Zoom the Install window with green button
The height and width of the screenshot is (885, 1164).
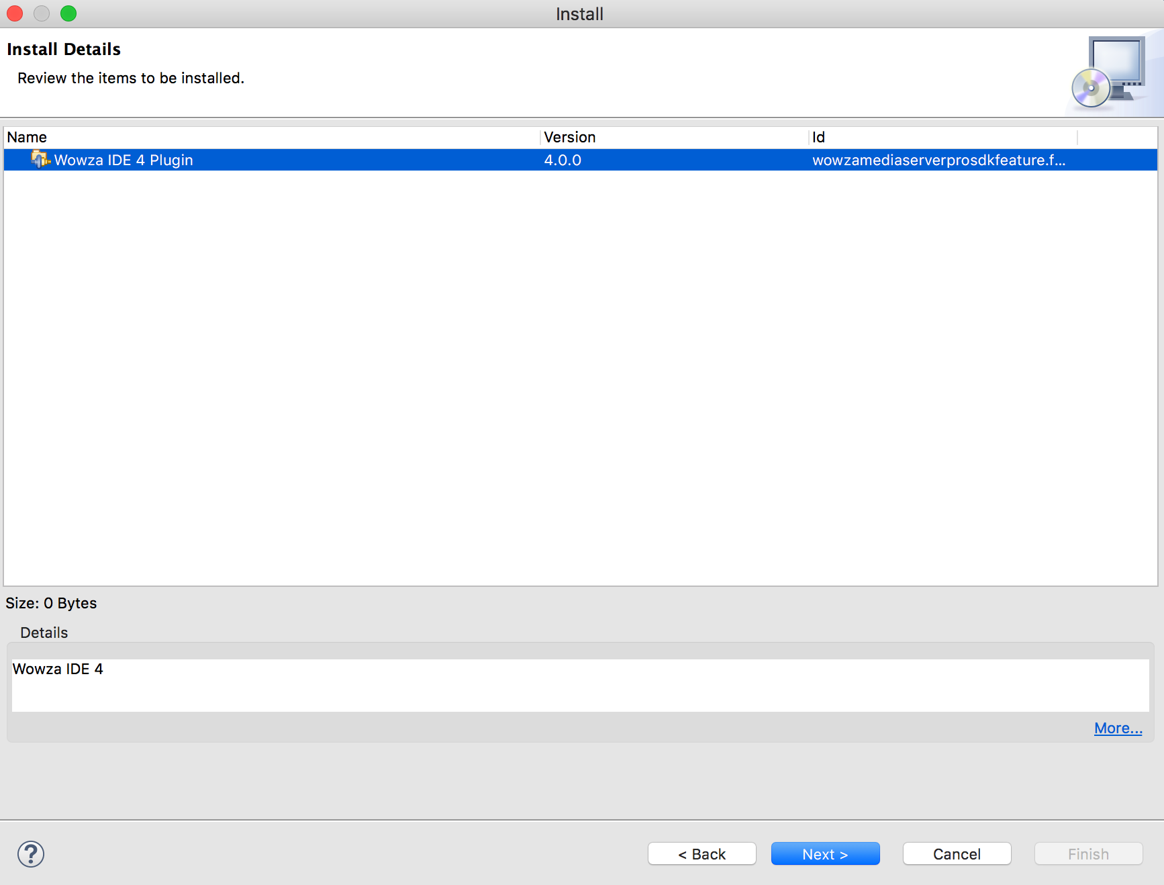(68, 13)
